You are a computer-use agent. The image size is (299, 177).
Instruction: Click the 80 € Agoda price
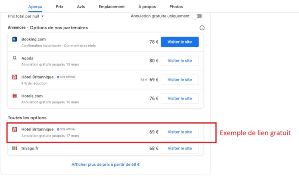(x=154, y=61)
